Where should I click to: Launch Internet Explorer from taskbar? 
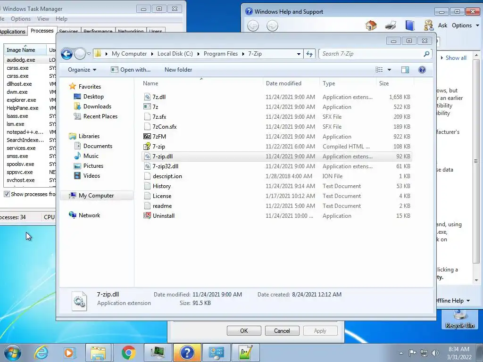(41, 353)
